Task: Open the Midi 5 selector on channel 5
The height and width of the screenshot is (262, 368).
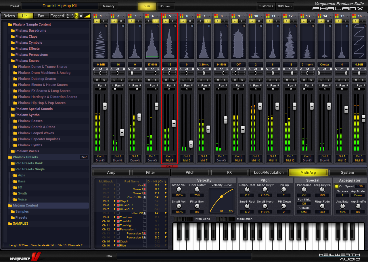Action: 169,160
